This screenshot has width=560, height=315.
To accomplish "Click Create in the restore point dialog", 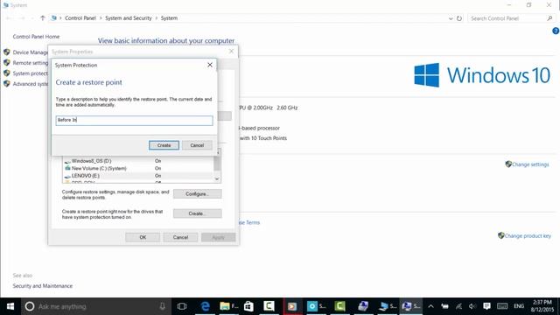I will point(164,145).
